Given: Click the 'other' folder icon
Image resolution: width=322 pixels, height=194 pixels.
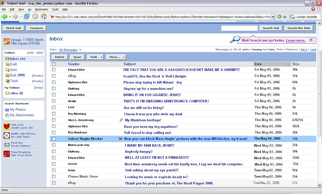Looking at the screenshot, I should (7, 93).
